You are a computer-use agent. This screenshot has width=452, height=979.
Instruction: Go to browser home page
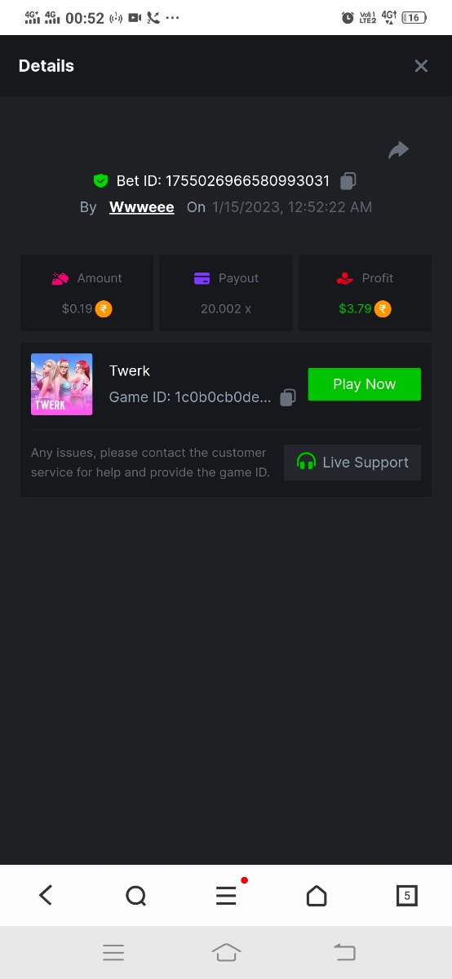(x=317, y=896)
